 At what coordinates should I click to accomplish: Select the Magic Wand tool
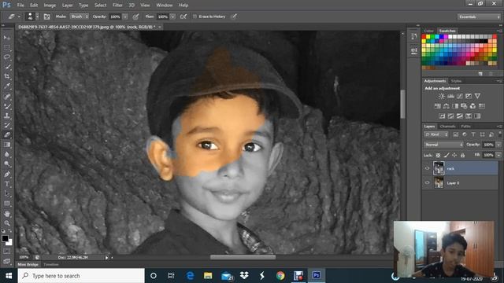pyautogui.click(x=7, y=67)
